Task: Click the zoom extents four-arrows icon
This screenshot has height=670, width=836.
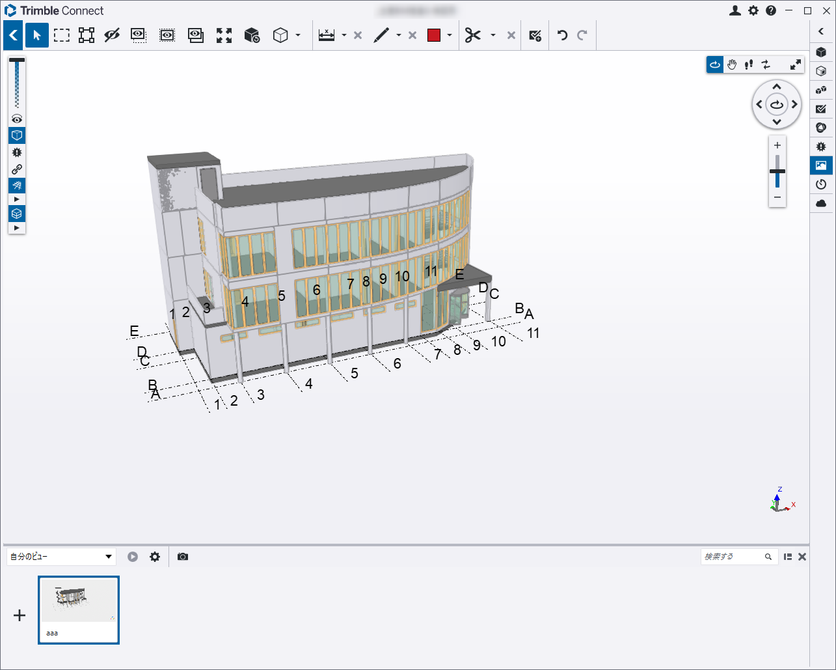Action: 224,36
